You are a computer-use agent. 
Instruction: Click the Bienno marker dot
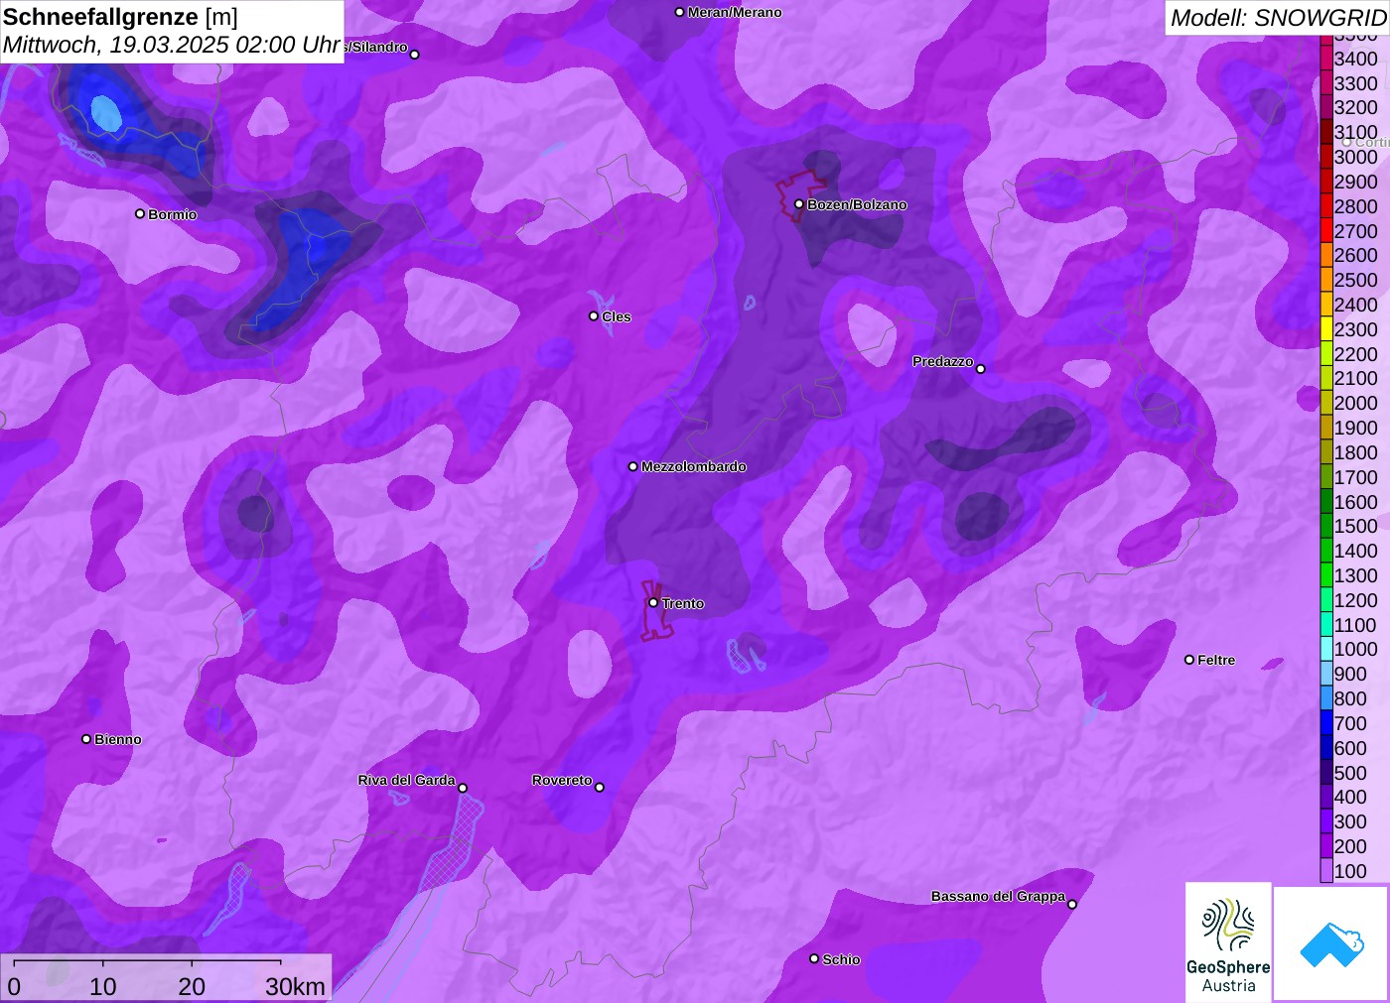click(x=86, y=738)
